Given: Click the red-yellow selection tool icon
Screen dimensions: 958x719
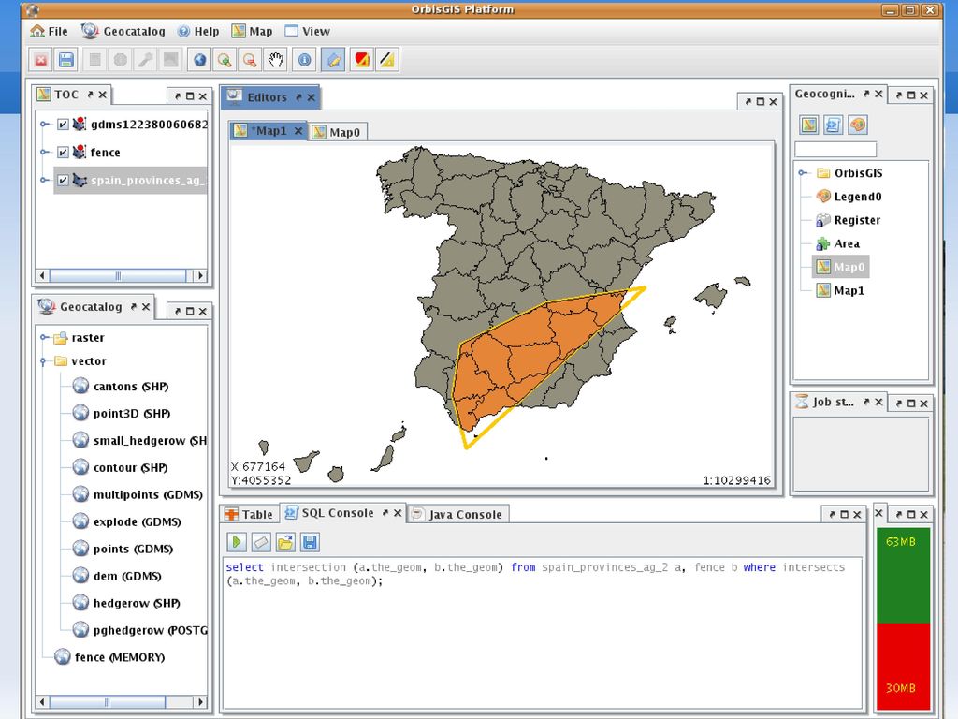Looking at the screenshot, I should pos(362,60).
